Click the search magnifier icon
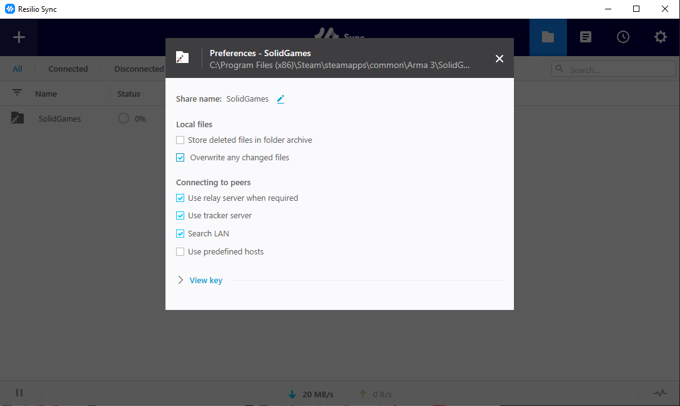Image resolution: width=680 pixels, height=406 pixels. pyautogui.click(x=559, y=69)
